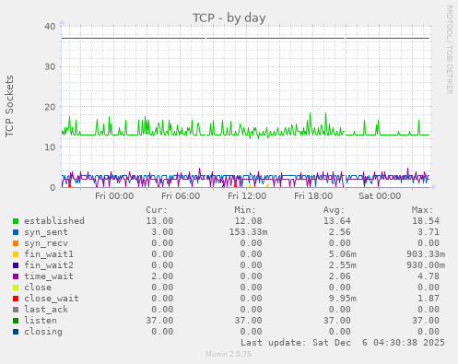Click the 'Avg:' column header

(334, 210)
